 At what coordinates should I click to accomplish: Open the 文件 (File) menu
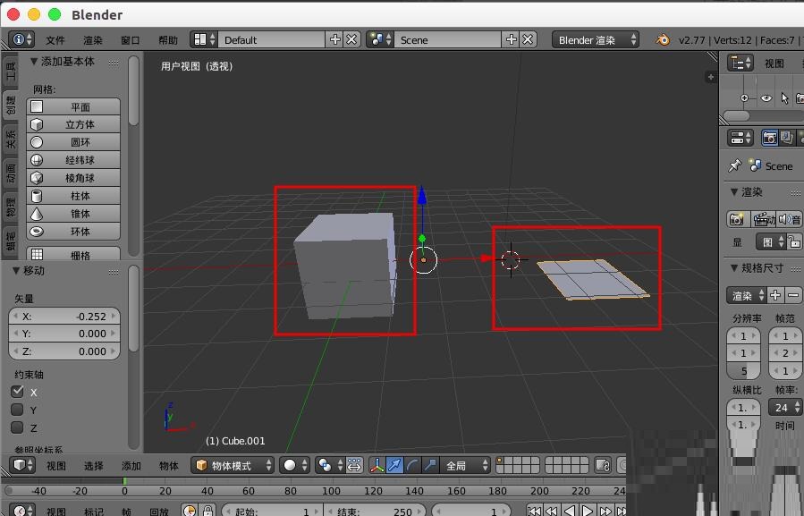click(55, 40)
